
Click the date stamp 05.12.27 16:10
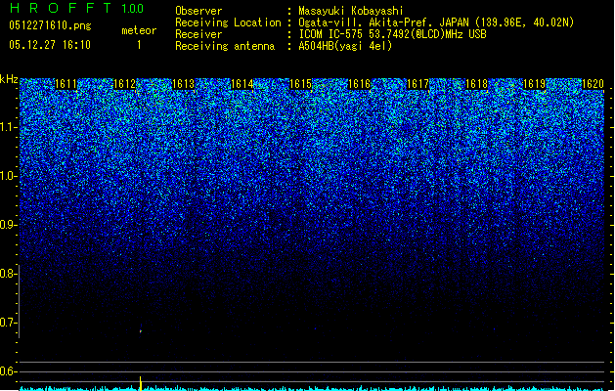50,45
